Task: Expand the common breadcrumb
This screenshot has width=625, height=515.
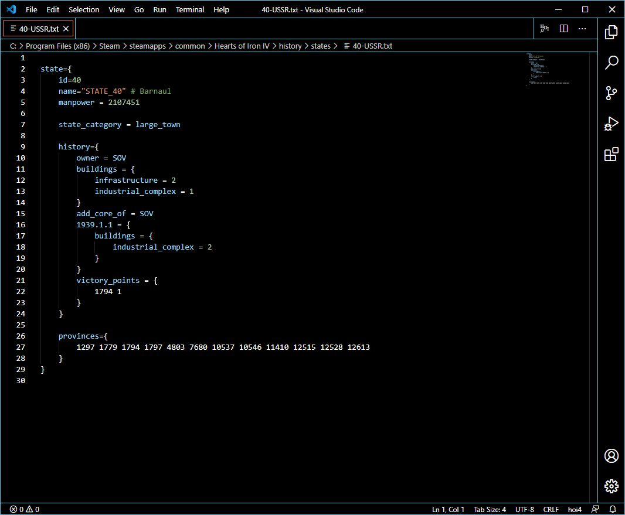Action: (x=190, y=46)
